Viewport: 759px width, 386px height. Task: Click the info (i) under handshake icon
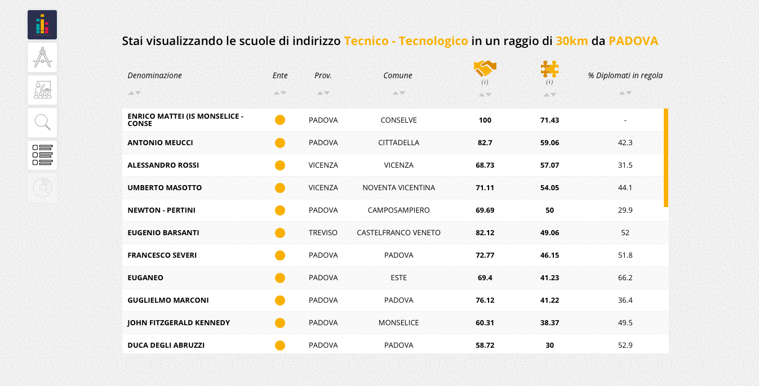click(485, 82)
